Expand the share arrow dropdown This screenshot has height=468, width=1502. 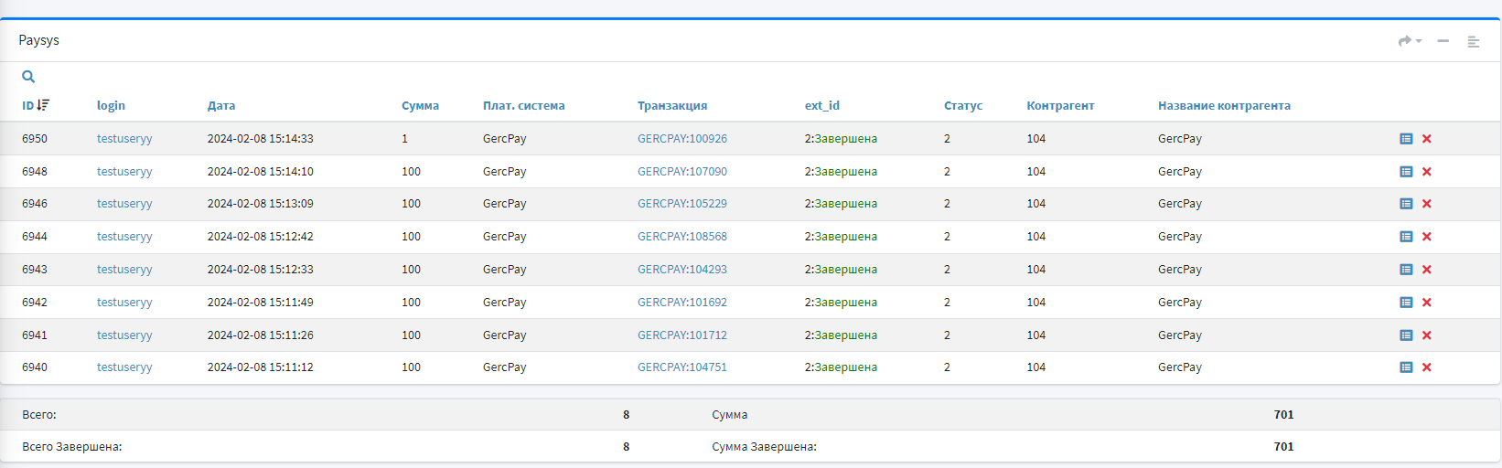(x=1410, y=41)
